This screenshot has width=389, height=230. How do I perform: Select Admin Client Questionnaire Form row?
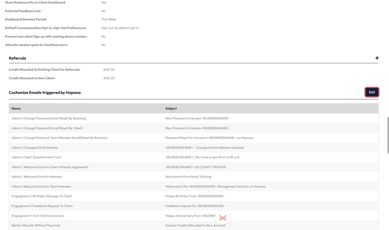tap(37, 157)
